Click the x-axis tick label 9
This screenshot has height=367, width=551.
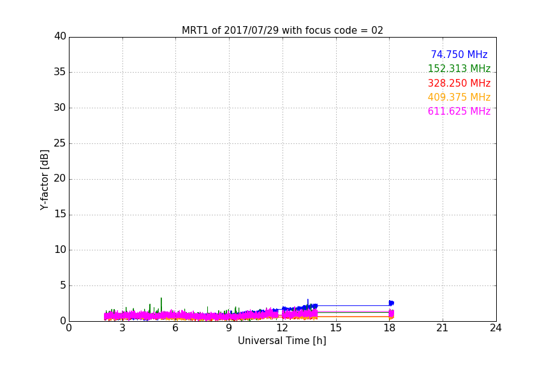pyautogui.click(x=229, y=328)
